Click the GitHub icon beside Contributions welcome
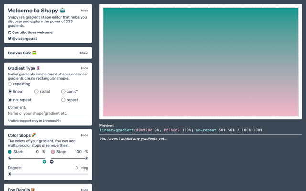The width and height of the screenshot is (306, 191). click(x=10, y=32)
